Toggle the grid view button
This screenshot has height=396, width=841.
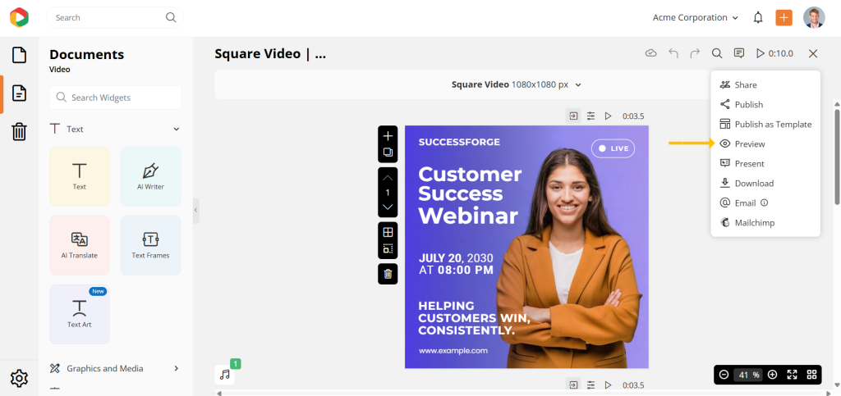point(811,375)
